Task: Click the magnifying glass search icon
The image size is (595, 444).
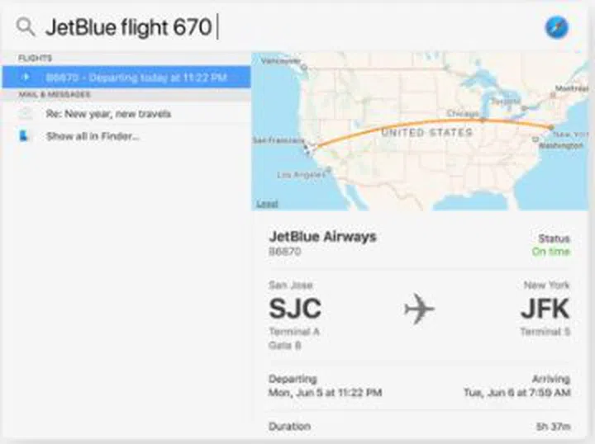Action: [26, 27]
